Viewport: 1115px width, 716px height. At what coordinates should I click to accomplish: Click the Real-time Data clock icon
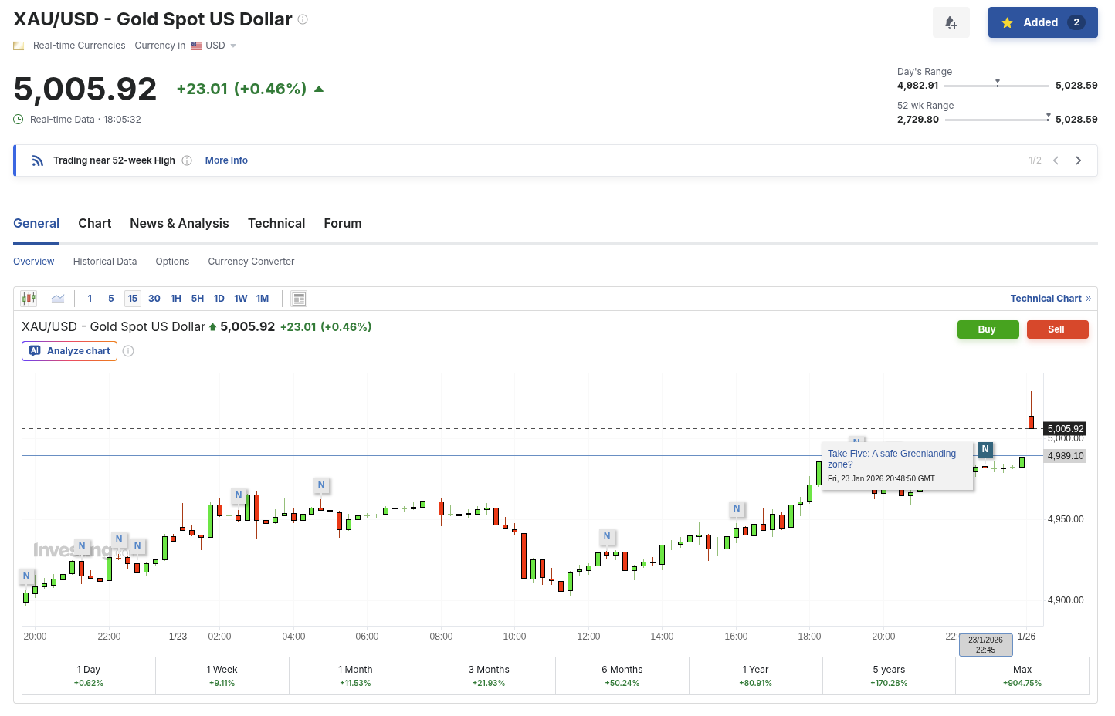point(19,120)
